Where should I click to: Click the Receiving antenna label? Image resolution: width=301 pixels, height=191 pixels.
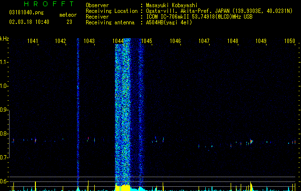(110, 22)
